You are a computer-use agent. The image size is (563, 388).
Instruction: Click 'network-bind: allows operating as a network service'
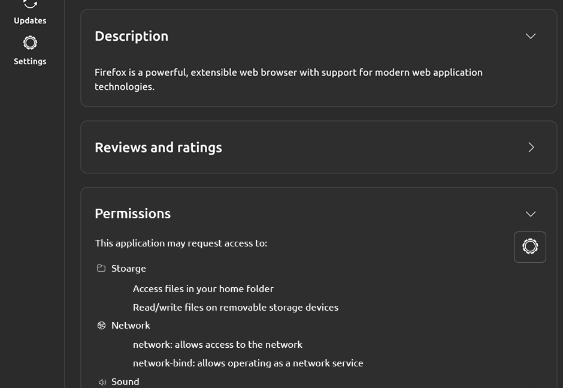click(x=248, y=363)
